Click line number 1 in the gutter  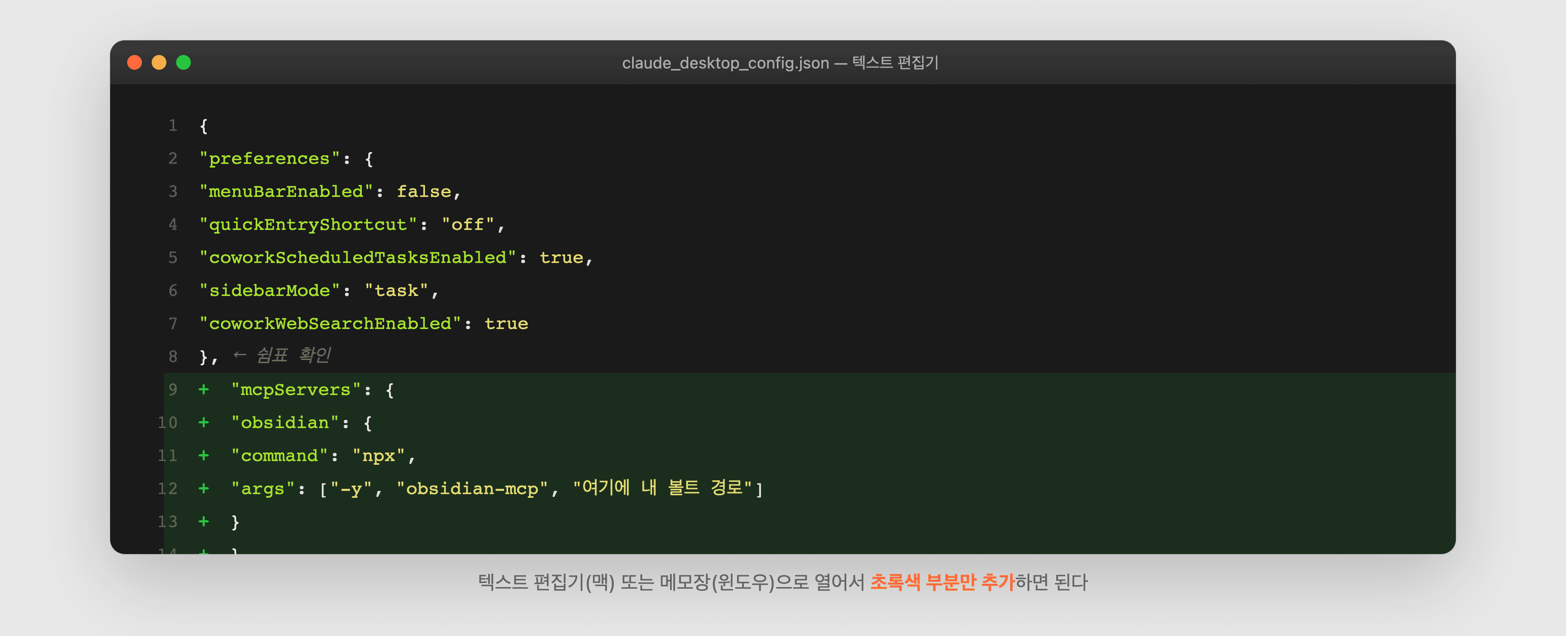(x=173, y=125)
